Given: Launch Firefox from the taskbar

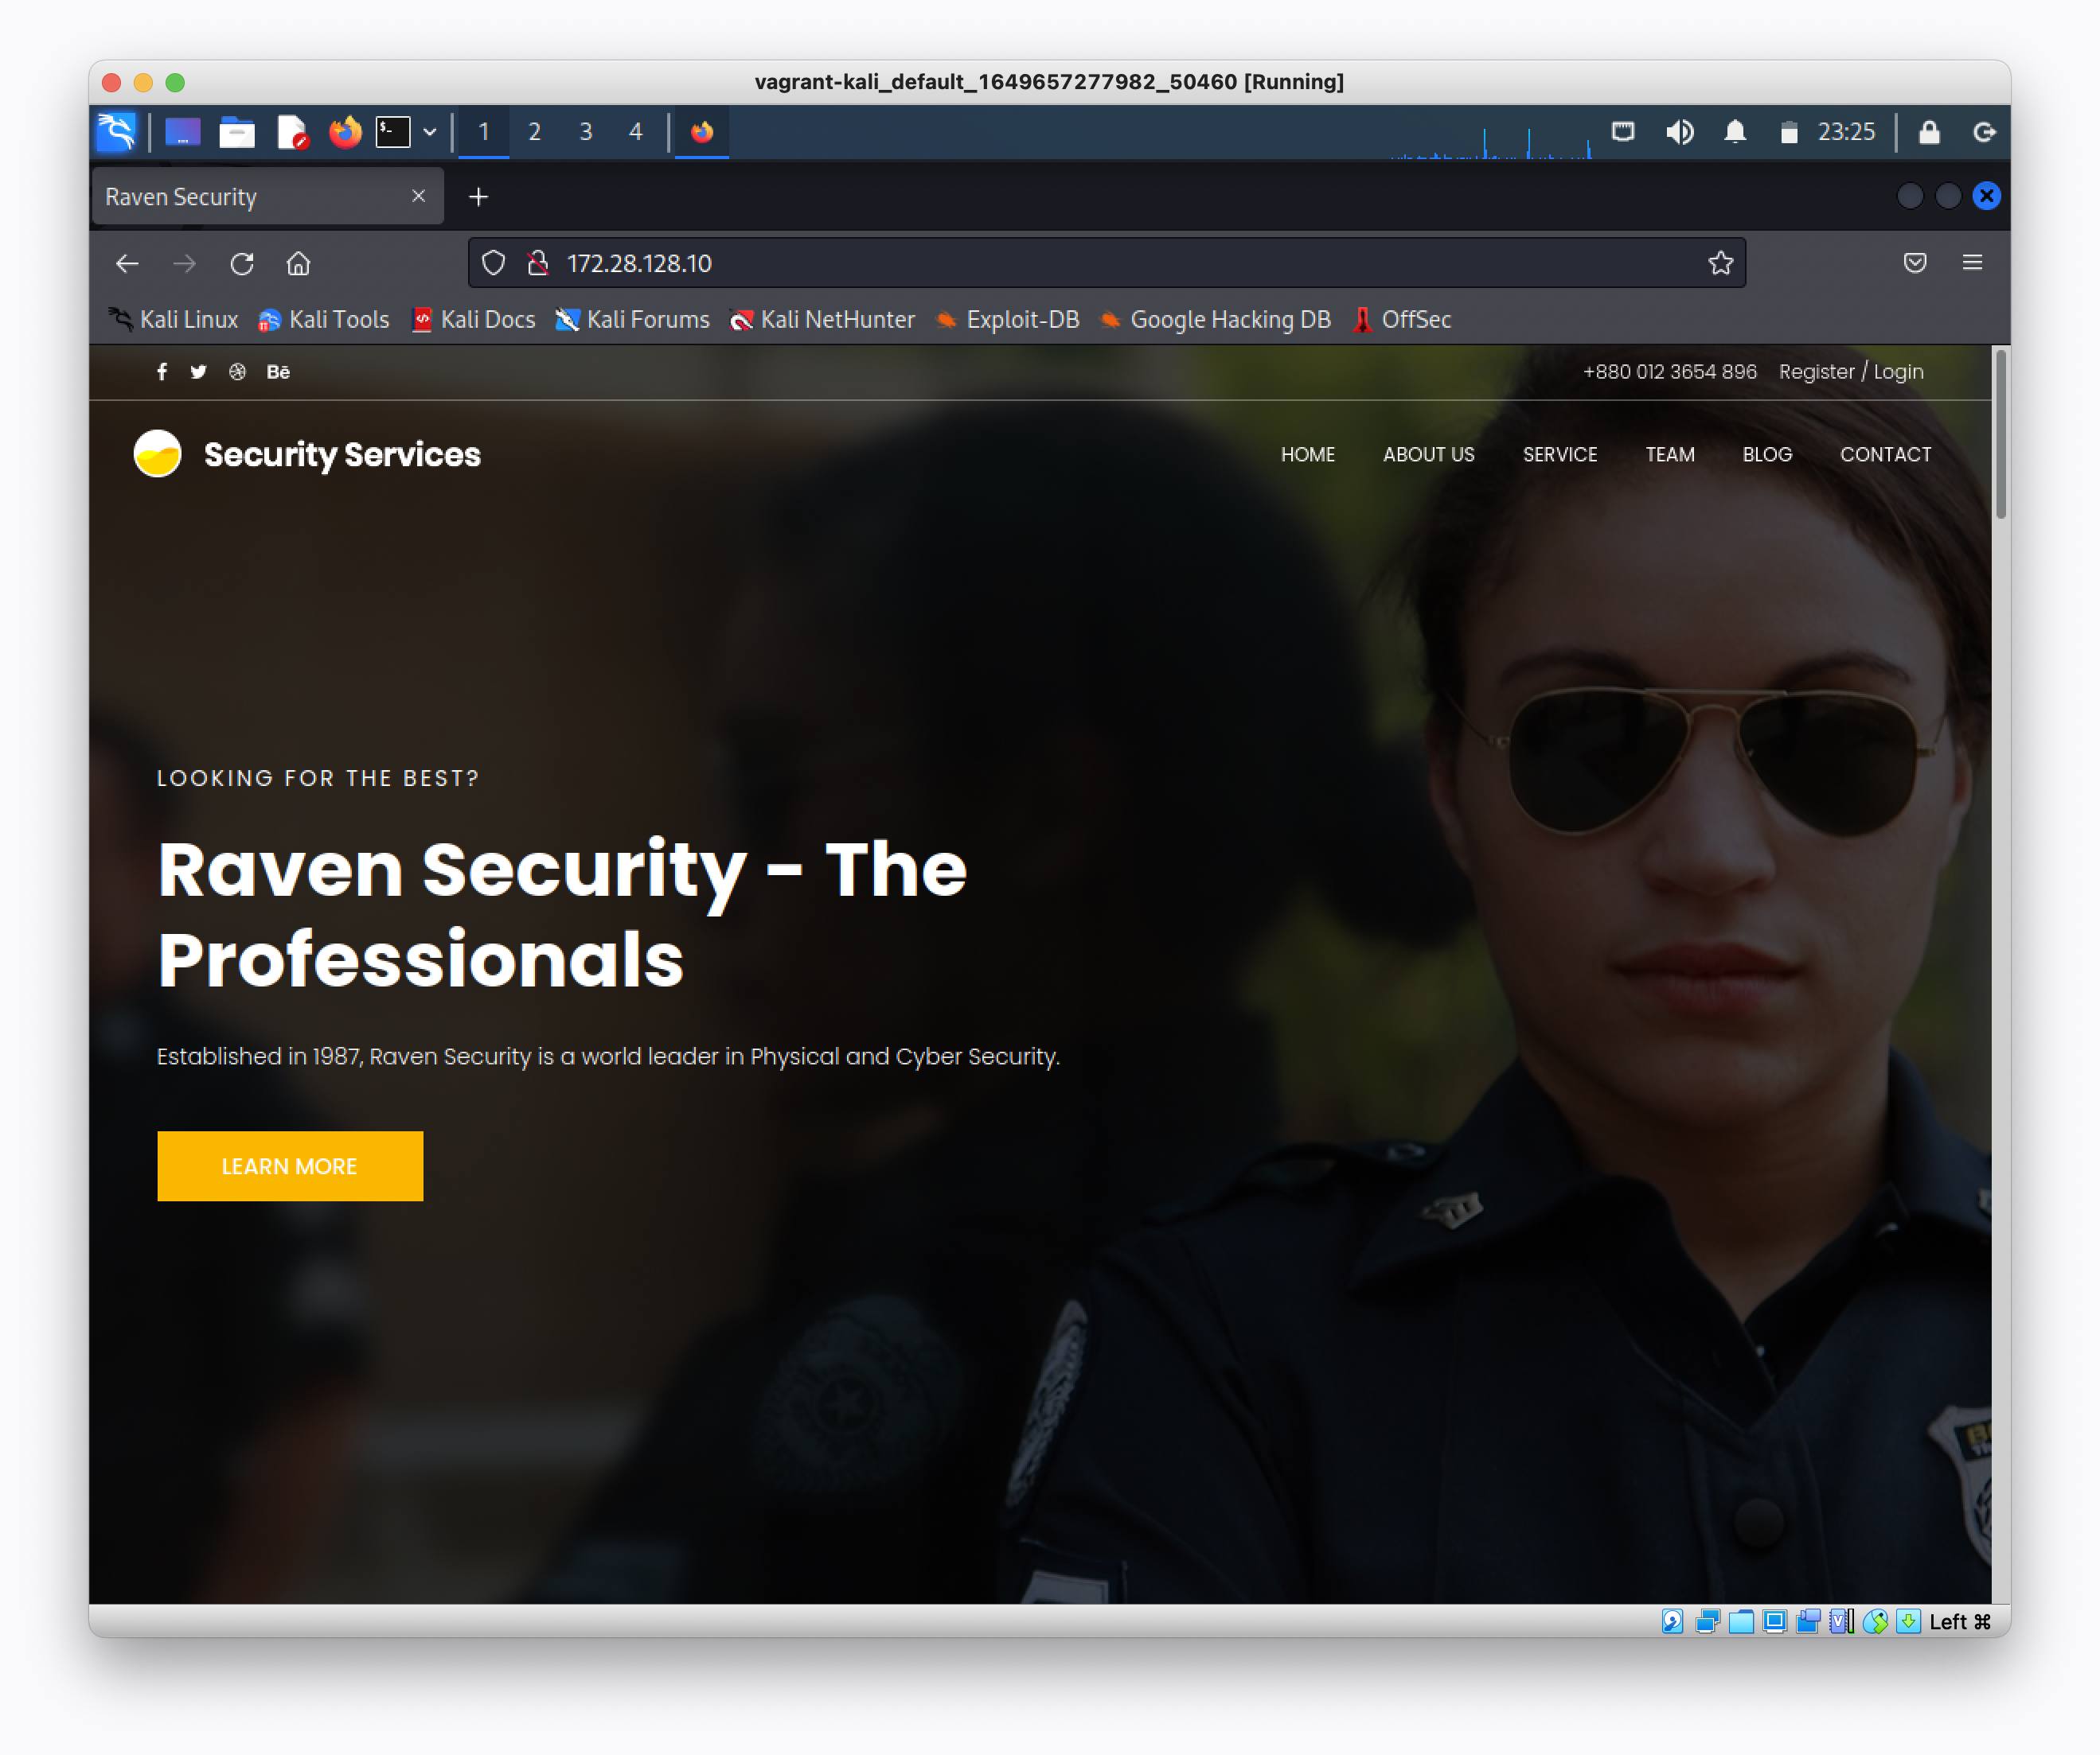Looking at the screenshot, I should (345, 131).
